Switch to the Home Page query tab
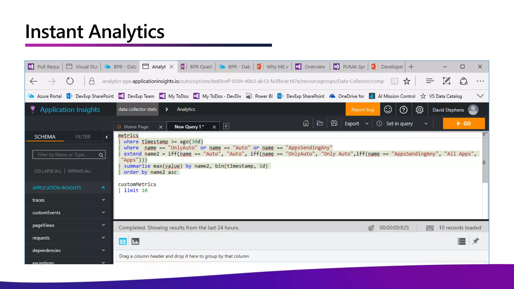The image size is (514, 289). click(136, 127)
